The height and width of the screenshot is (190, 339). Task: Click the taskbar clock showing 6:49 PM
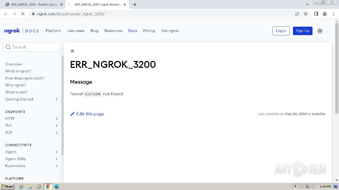point(325,187)
